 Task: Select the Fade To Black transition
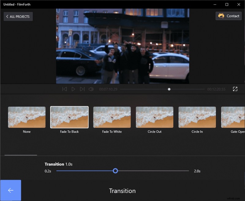coord(69,117)
